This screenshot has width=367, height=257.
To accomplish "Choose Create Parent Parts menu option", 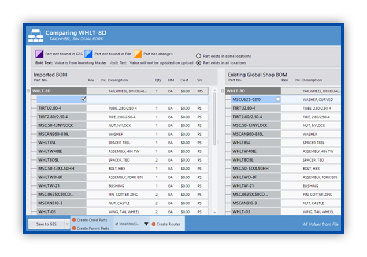I will click(92, 228).
